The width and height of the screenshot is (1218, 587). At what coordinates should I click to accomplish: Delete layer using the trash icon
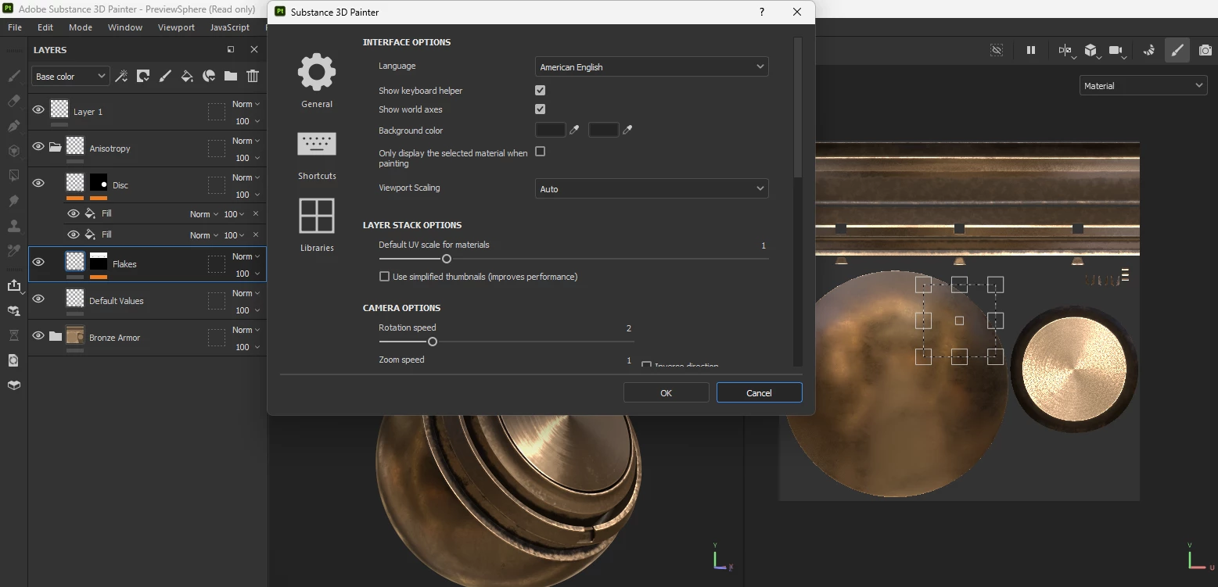click(x=253, y=76)
